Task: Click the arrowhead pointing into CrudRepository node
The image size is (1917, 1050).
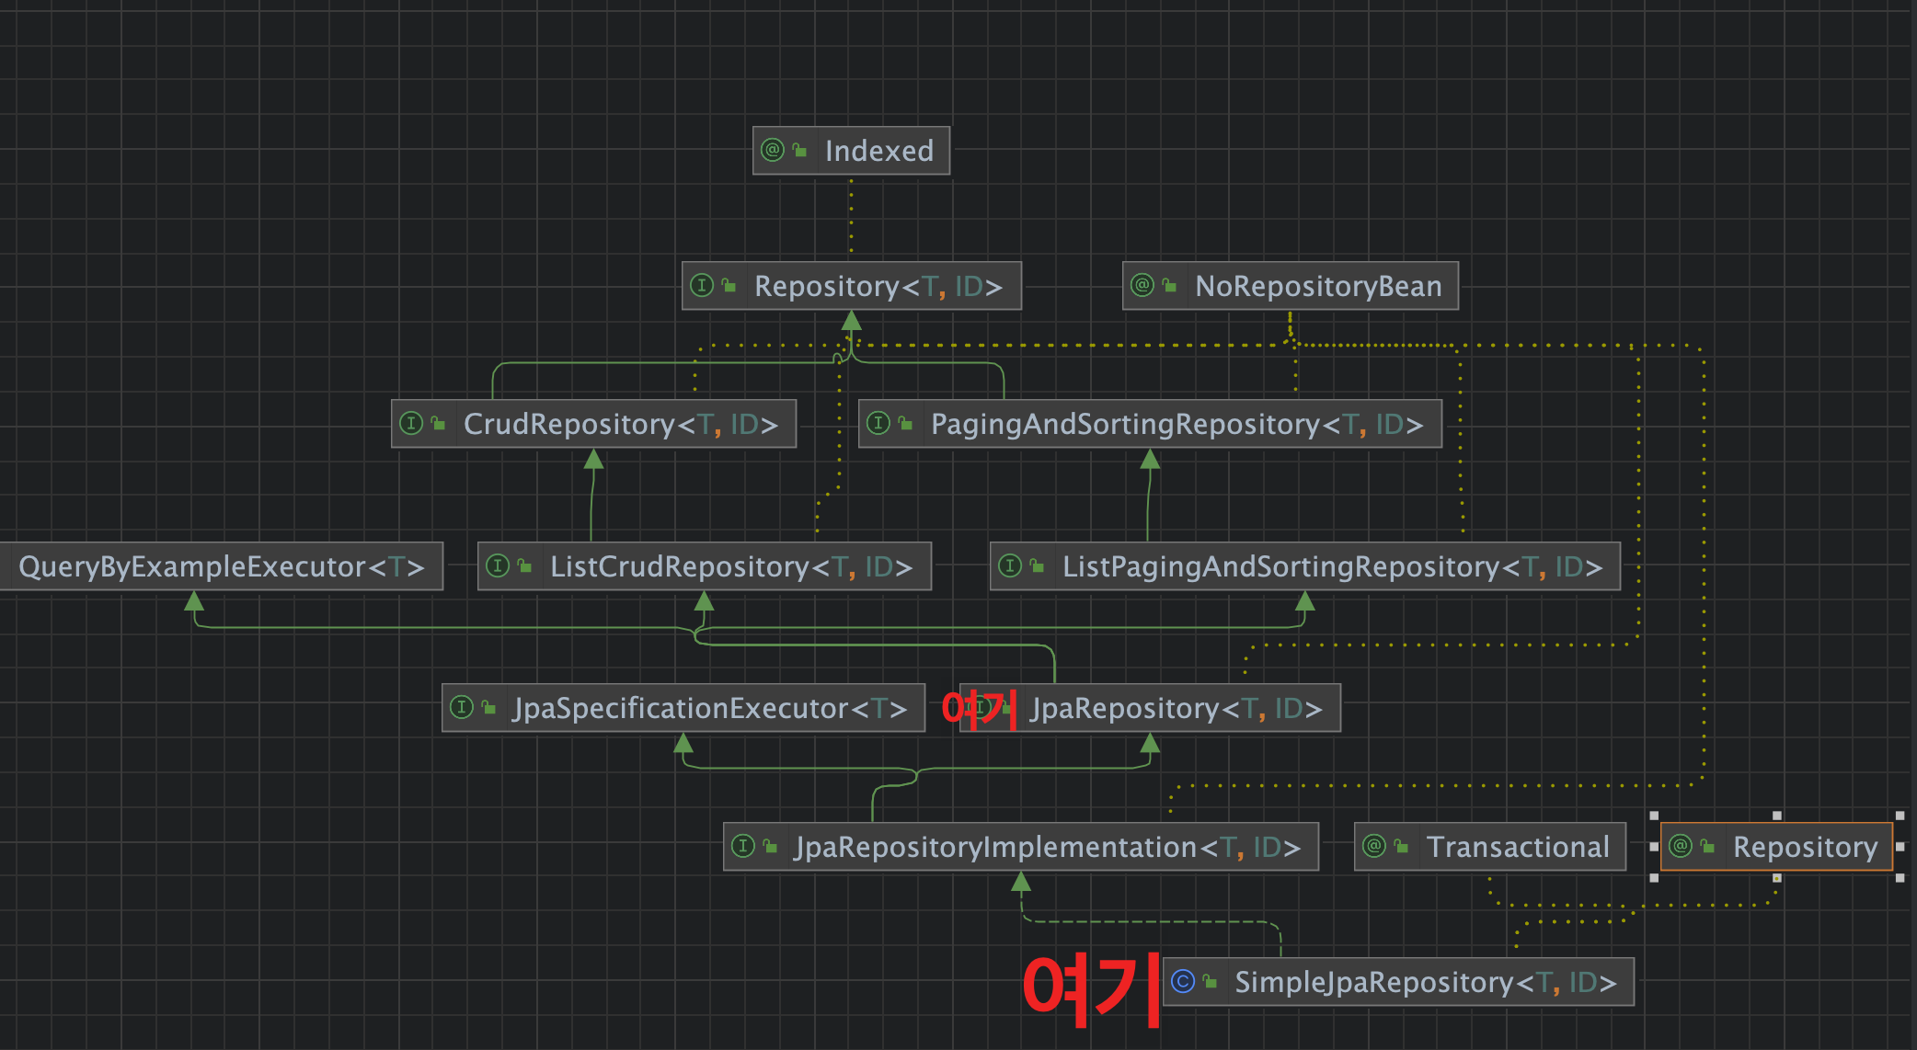Action: coord(594,459)
